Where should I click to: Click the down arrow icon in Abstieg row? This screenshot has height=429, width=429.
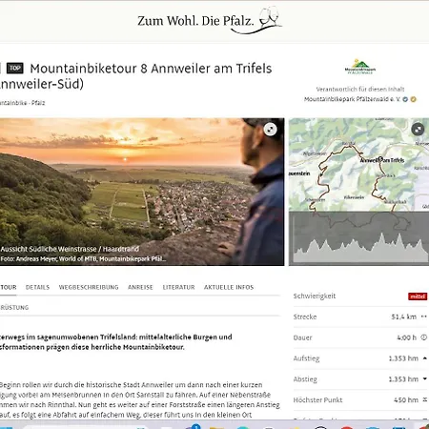click(x=425, y=378)
